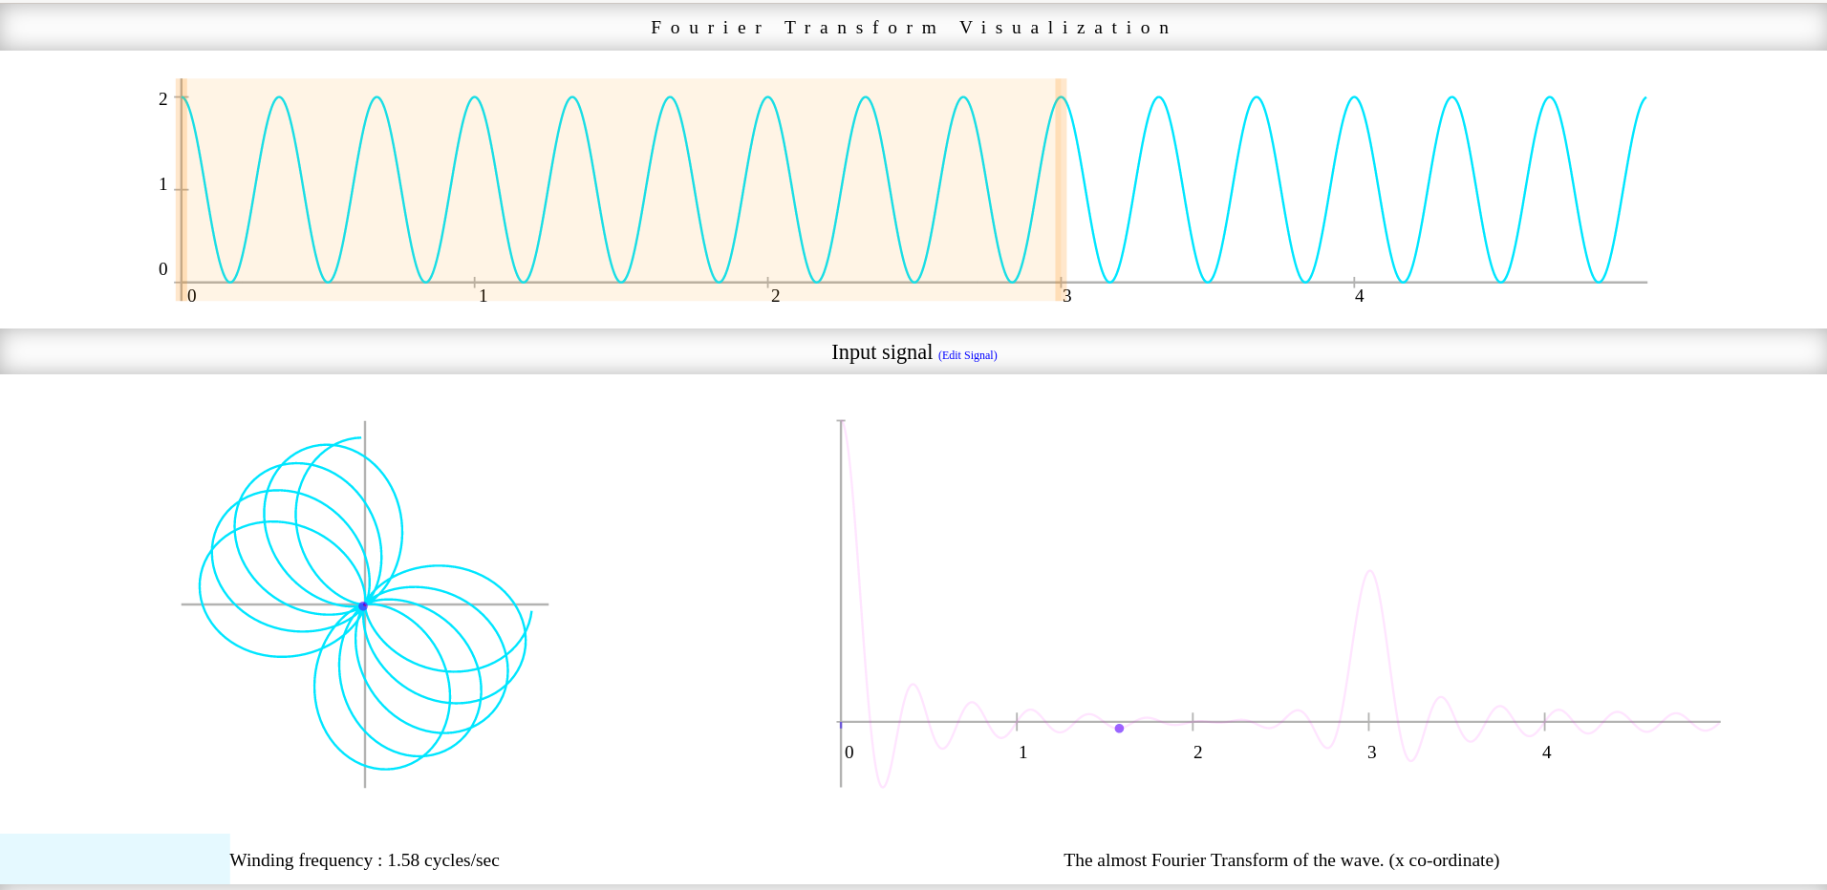Click the Winding frequency readout text

tap(364, 860)
